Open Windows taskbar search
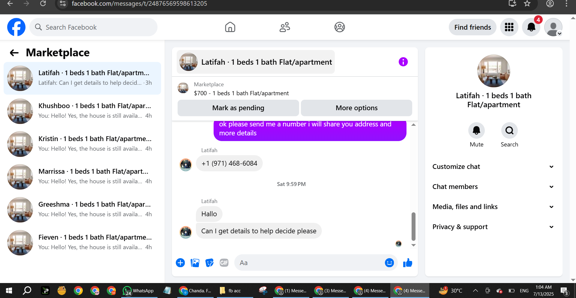 click(x=27, y=291)
